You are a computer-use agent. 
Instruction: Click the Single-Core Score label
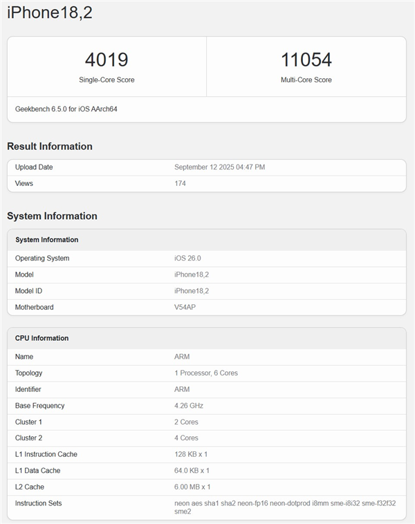pos(107,80)
